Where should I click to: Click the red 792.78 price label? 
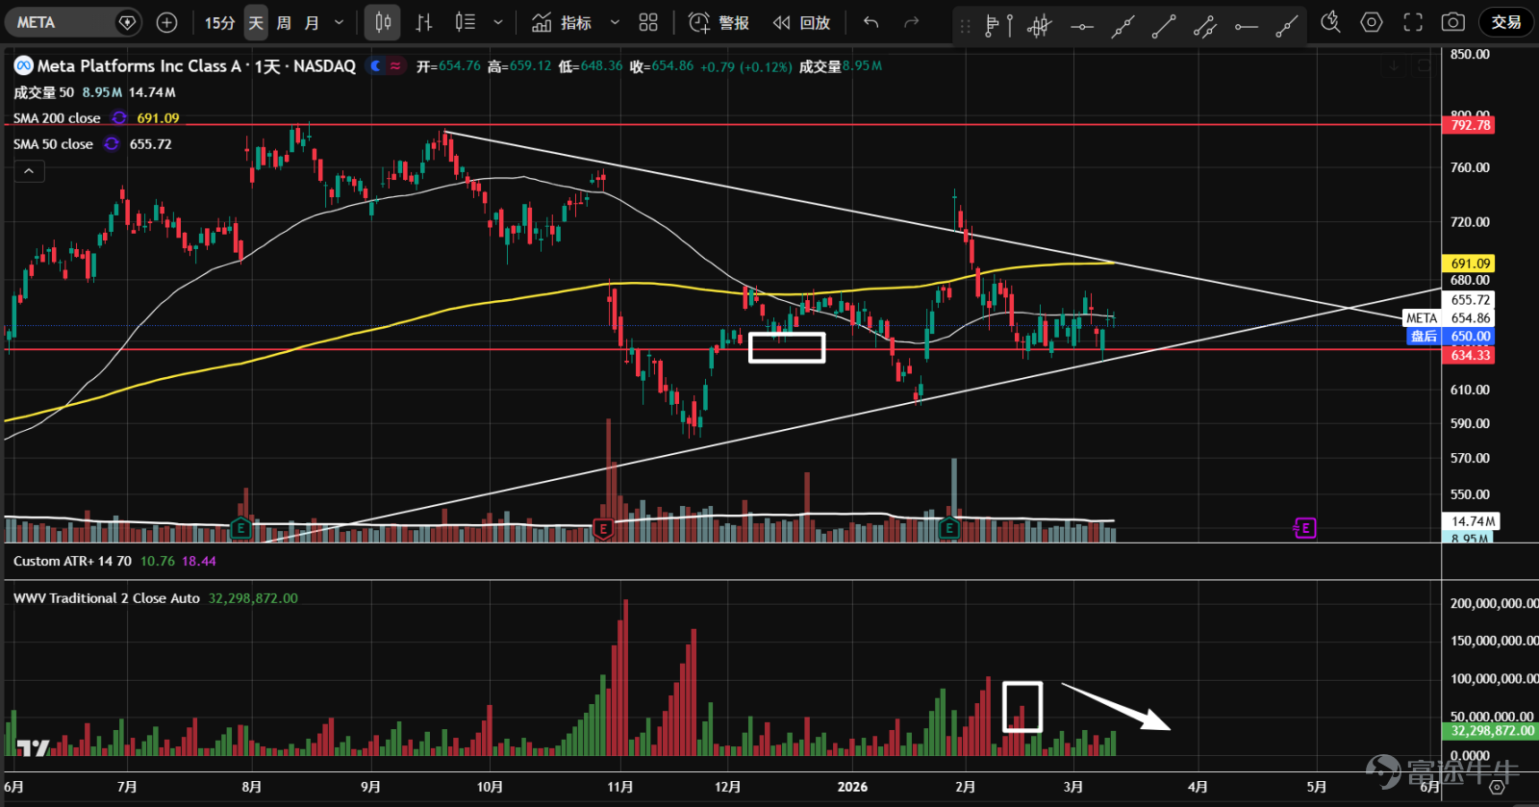tap(1469, 125)
